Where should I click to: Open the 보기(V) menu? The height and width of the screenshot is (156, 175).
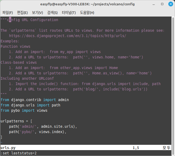[x=37, y=13]
